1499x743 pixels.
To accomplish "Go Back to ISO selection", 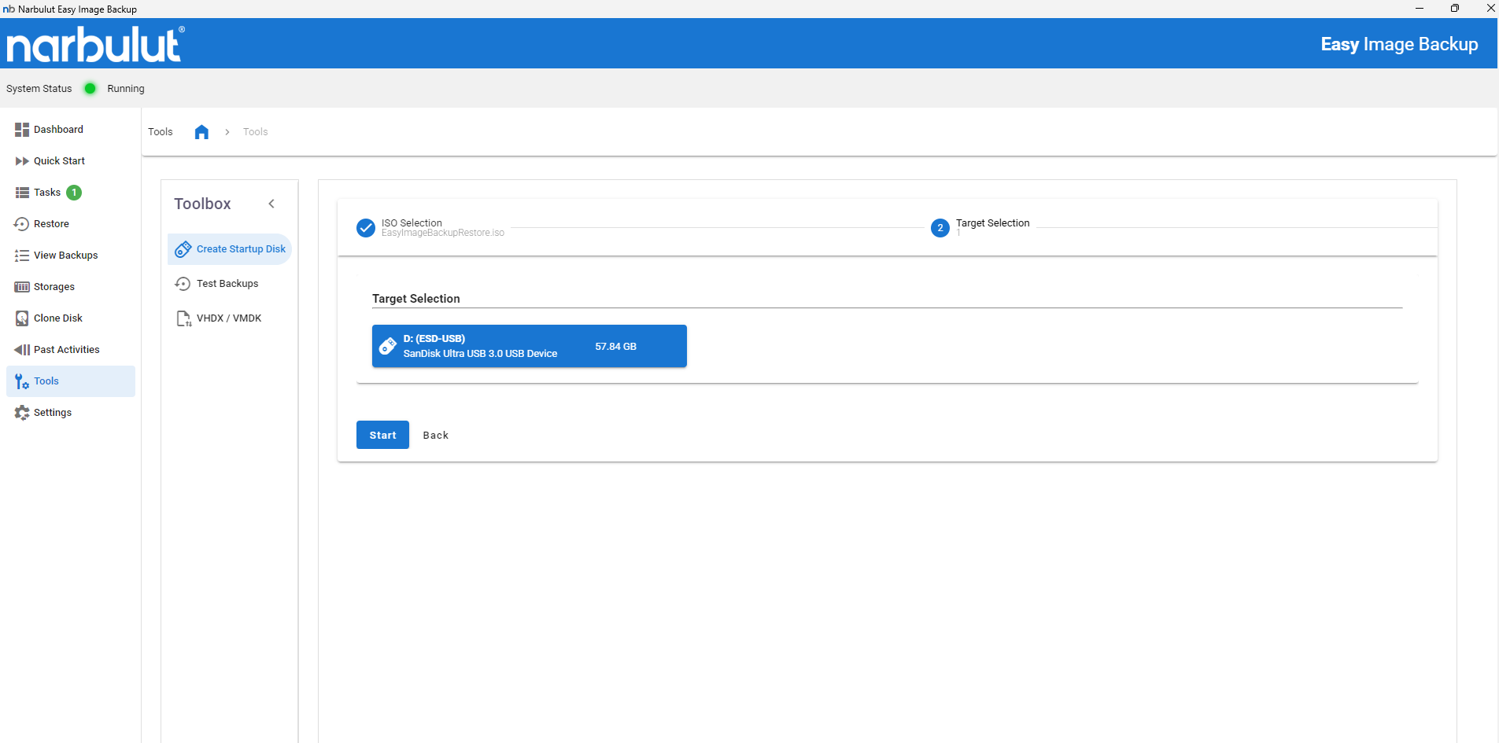I will (435, 436).
